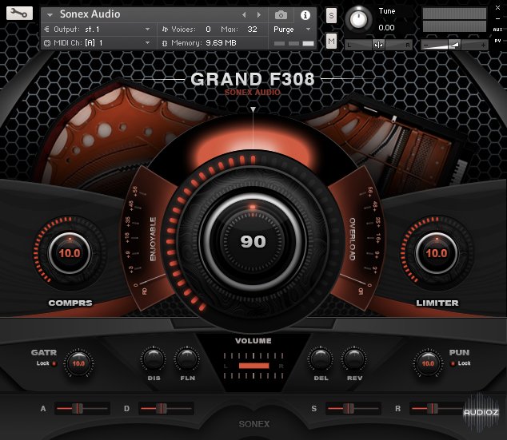Click the FLN flanger knob
This screenshot has width=507, height=440.
point(187,359)
